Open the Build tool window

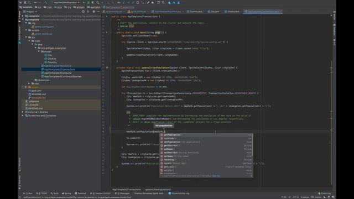[x=55, y=193]
